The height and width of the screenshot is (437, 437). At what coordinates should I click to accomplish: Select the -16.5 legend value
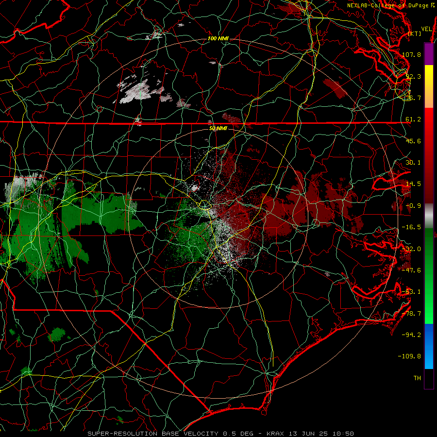pos(411,227)
